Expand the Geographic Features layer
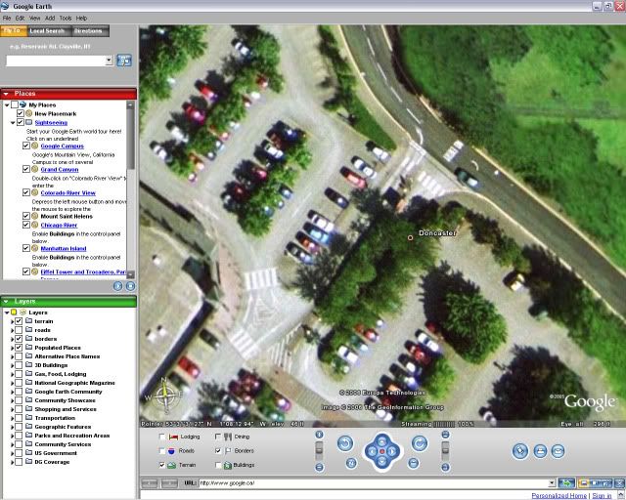The image size is (626, 500). point(13,428)
